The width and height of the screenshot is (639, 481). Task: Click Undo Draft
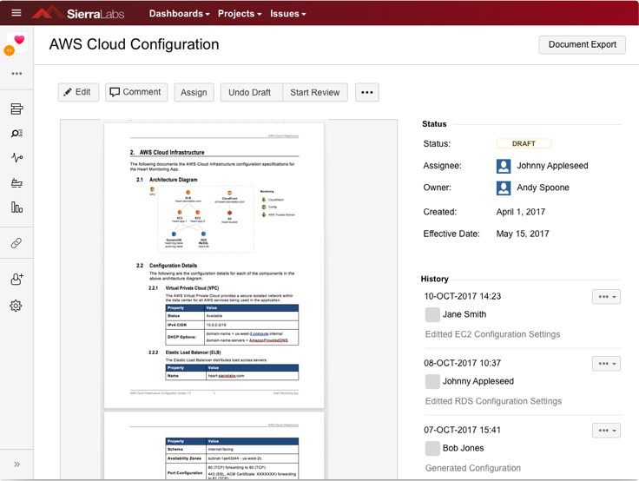click(251, 93)
